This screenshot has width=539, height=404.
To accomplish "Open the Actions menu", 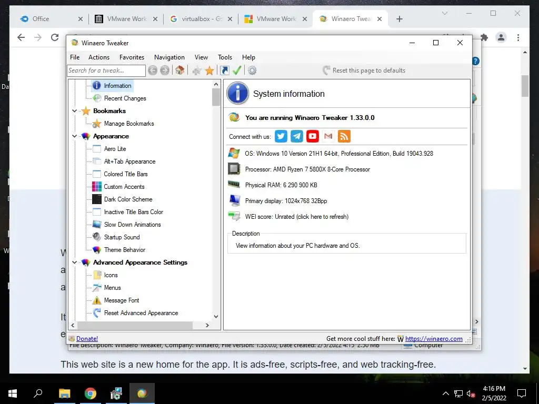I will click(98, 57).
